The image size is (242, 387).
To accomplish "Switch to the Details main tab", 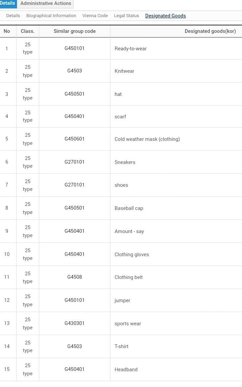I will tap(8, 3).
